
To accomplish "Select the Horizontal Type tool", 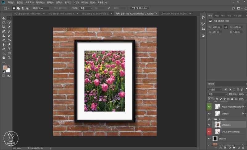I will 9,49.
